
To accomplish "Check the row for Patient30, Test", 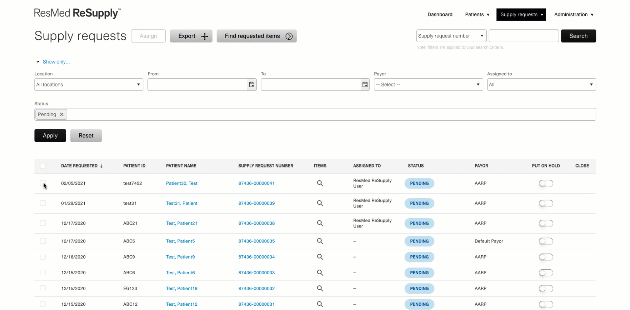I will tap(43, 183).
